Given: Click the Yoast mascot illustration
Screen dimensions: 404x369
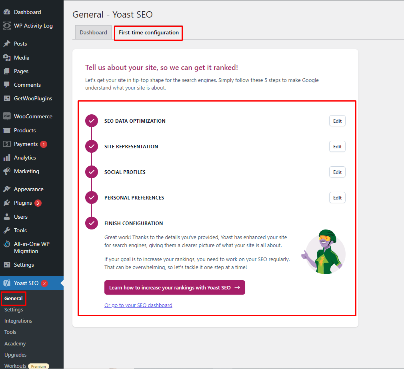Looking at the screenshot, I should point(323,252).
